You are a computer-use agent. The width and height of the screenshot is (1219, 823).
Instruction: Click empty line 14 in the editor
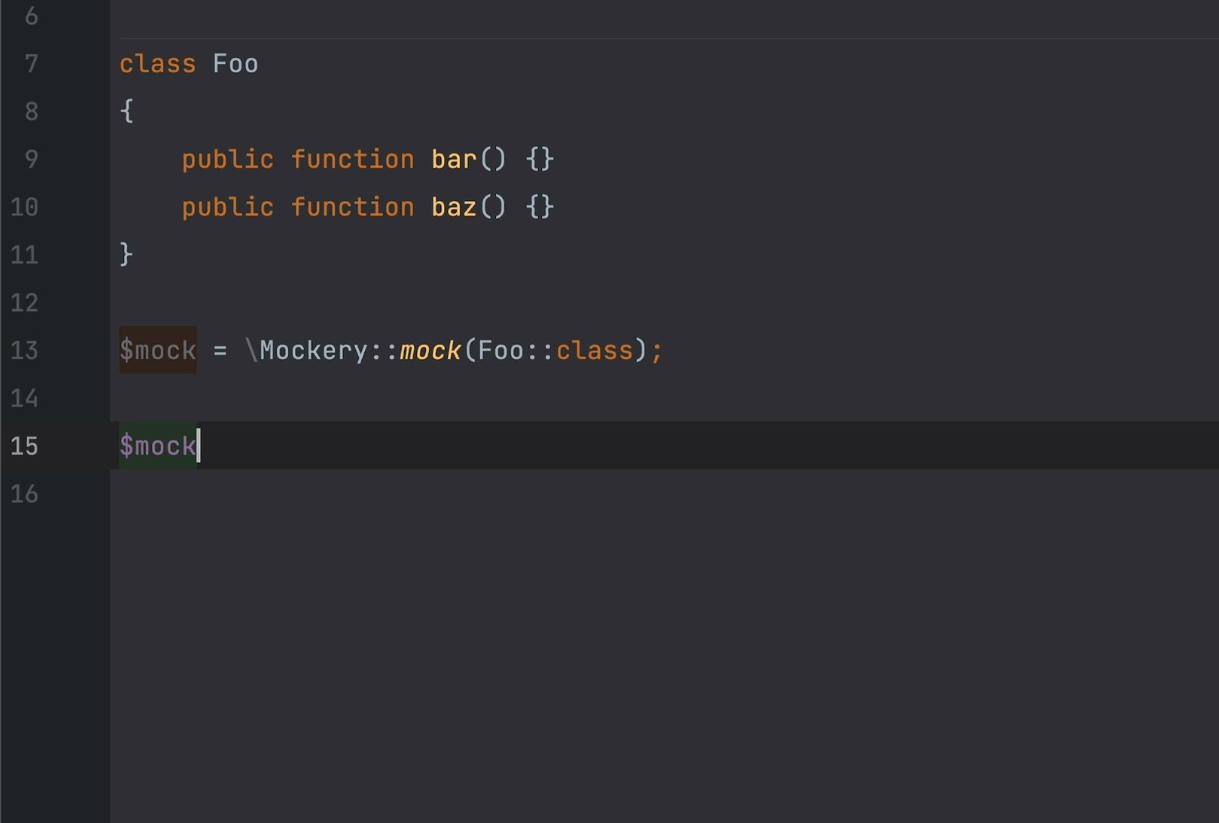pyautogui.click(x=305, y=399)
